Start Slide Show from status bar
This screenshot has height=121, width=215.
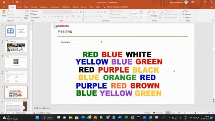click(x=185, y=113)
